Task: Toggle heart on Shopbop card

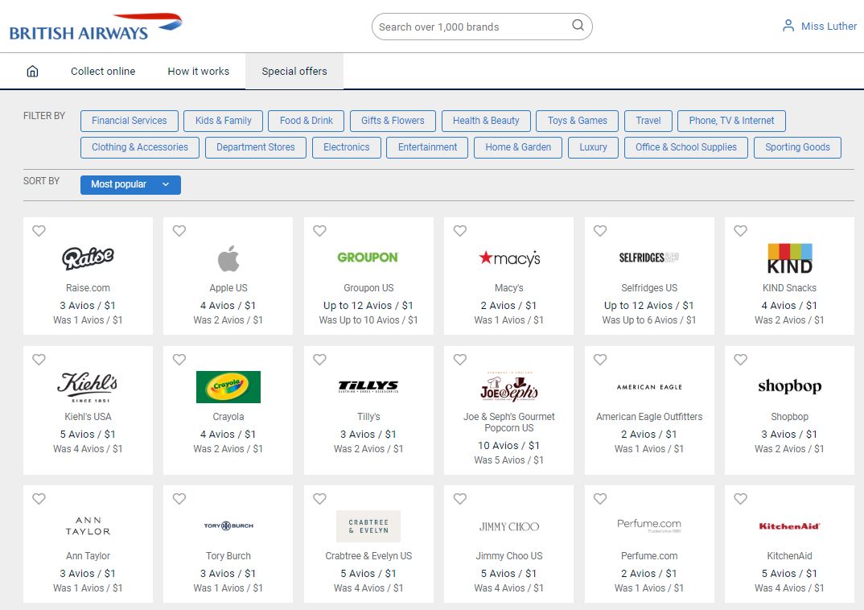Action: [741, 359]
